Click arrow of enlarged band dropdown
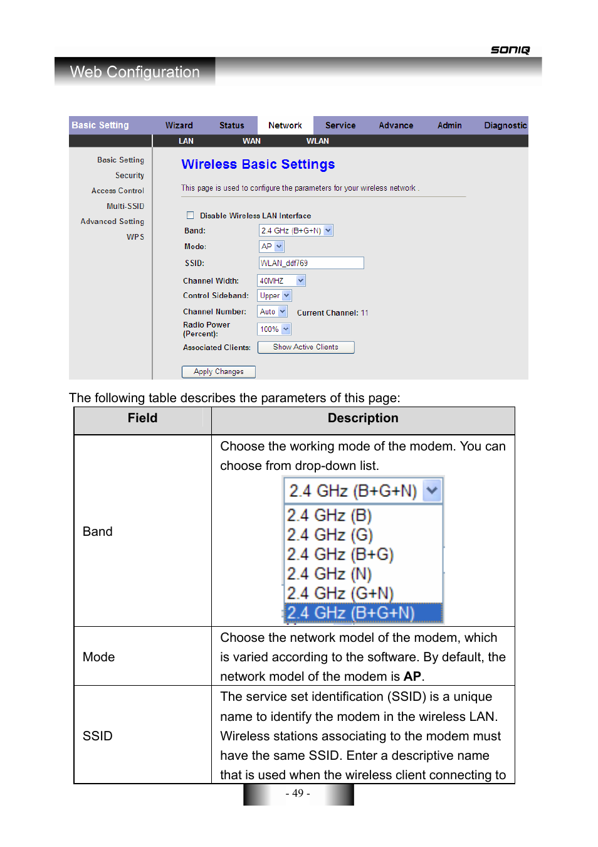The image size is (598, 847). tap(433, 491)
